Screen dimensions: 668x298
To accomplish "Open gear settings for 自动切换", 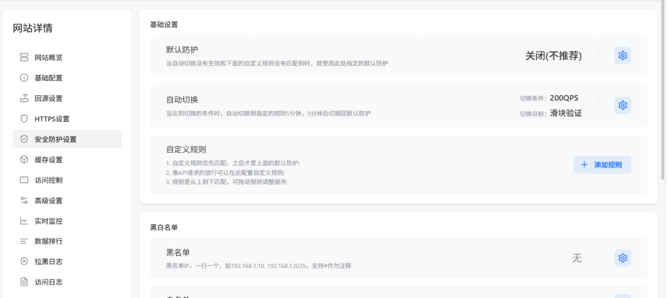I will (623, 105).
